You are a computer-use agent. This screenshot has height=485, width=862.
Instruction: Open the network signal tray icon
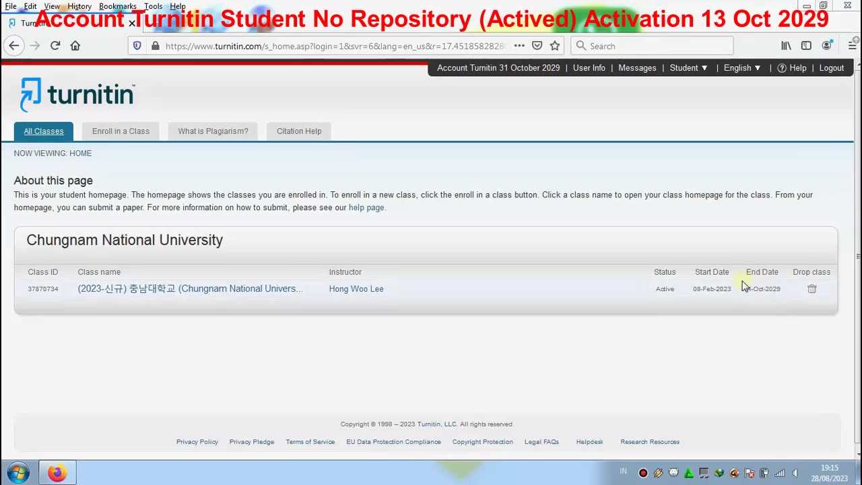(x=780, y=473)
